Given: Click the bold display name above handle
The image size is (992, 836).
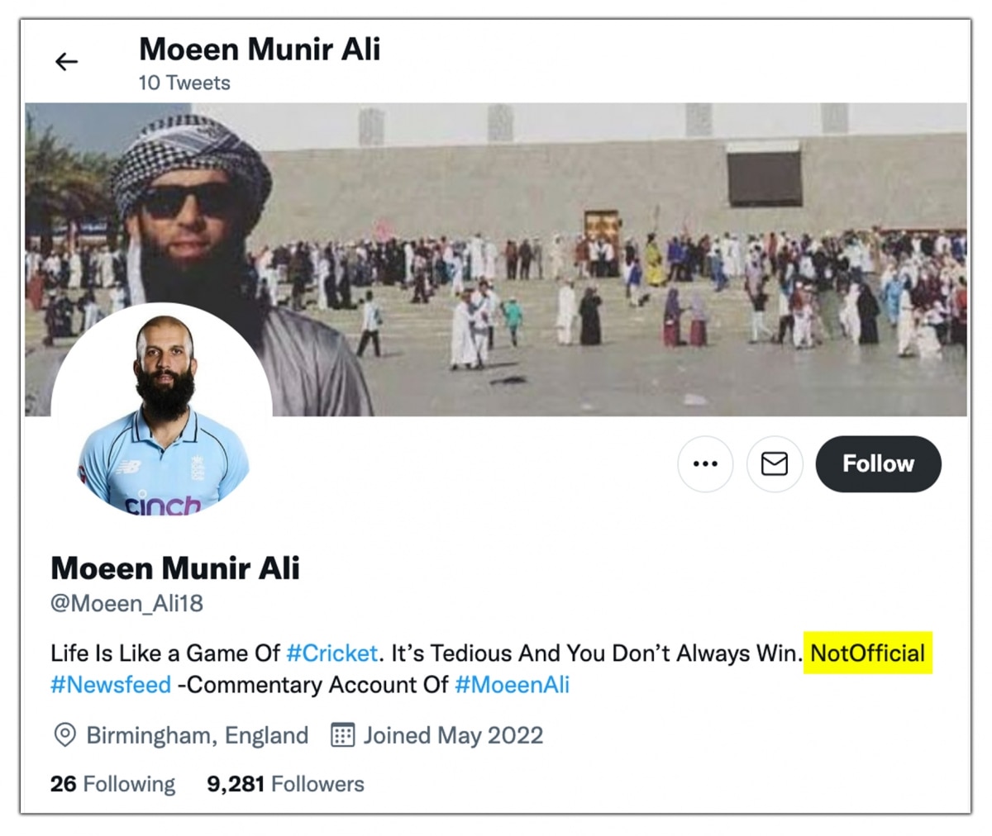Looking at the screenshot, I should 175,568.
